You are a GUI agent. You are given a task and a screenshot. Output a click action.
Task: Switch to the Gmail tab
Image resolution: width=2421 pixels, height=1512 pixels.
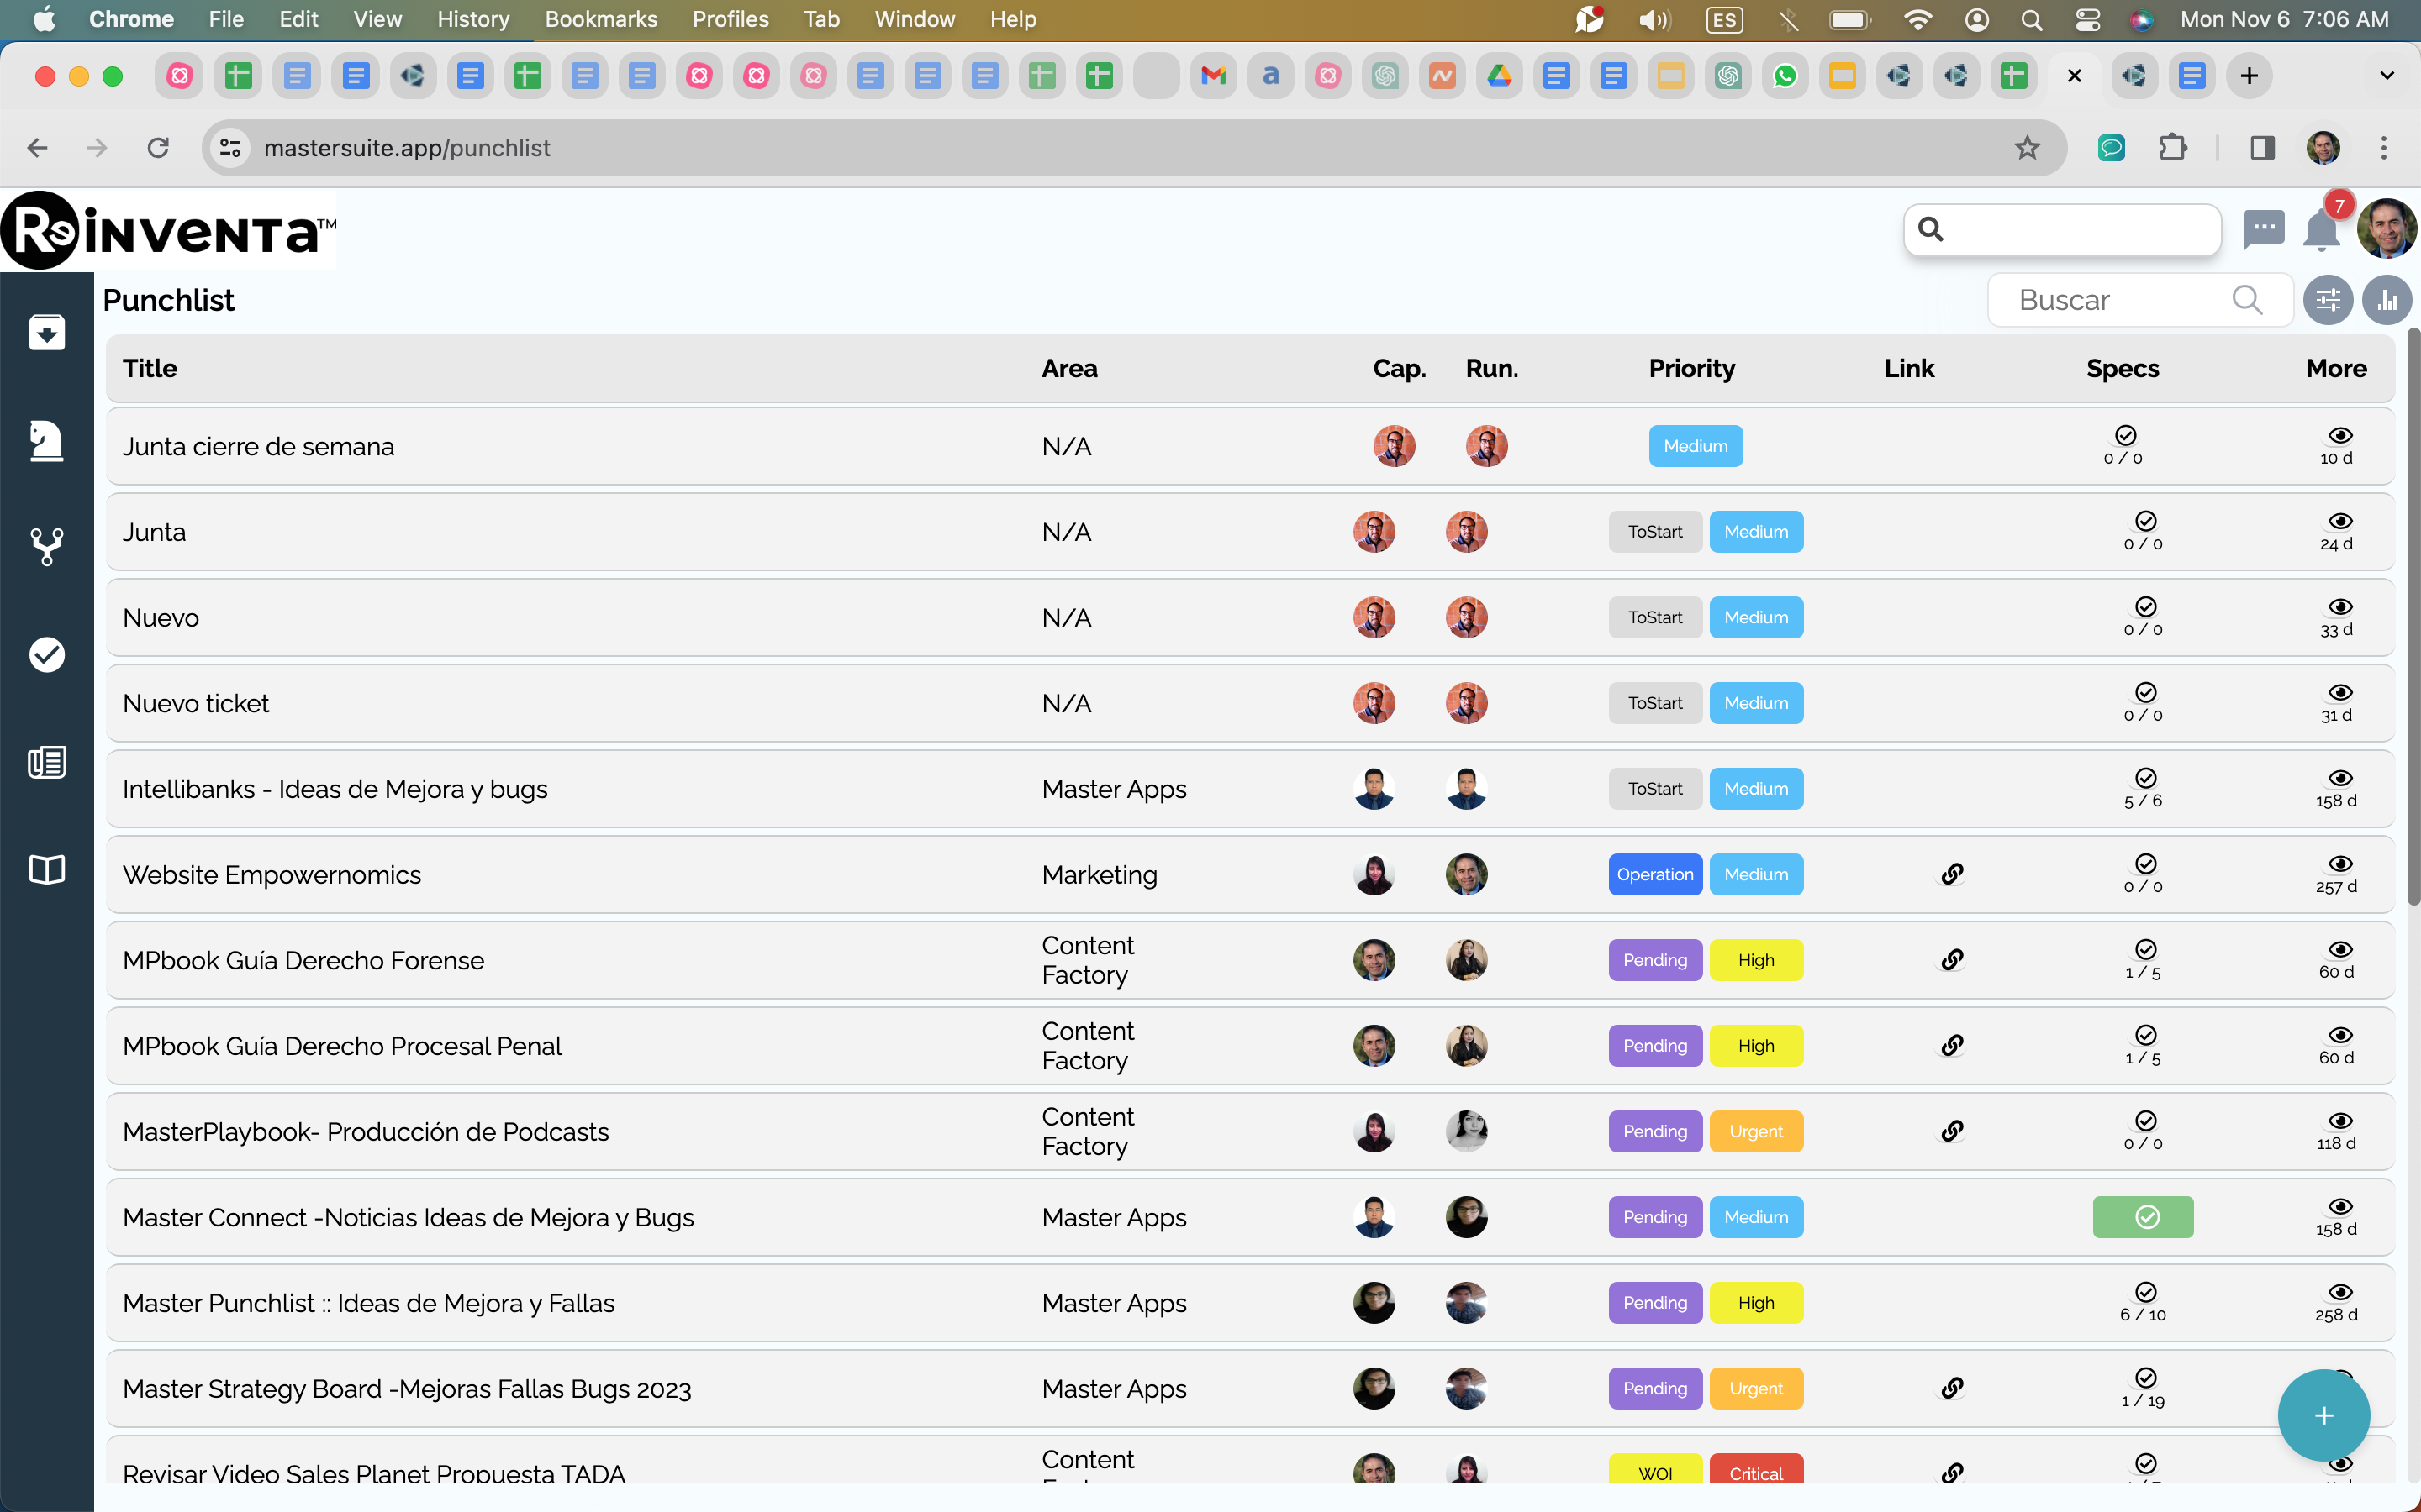click(x=1214, y=76)
